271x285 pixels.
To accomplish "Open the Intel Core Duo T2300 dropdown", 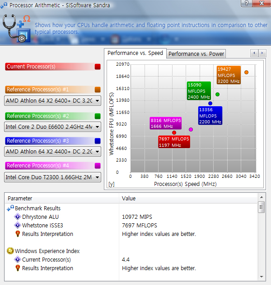I will click(52, 177).
